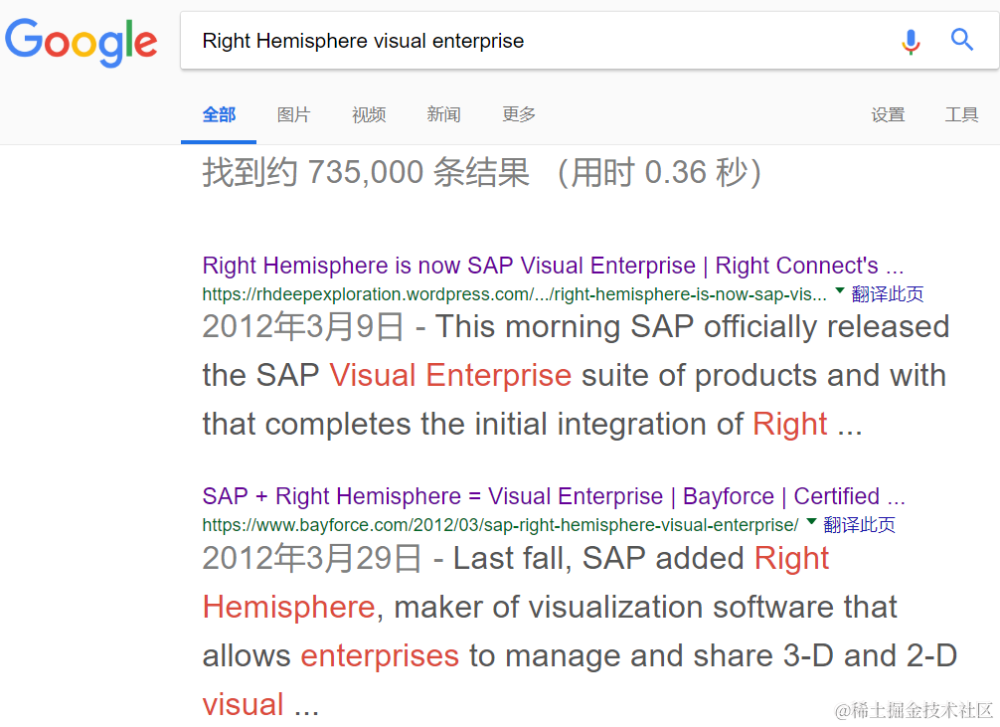Click the date 2012年3月29日 in second snippet

(312, 559)
